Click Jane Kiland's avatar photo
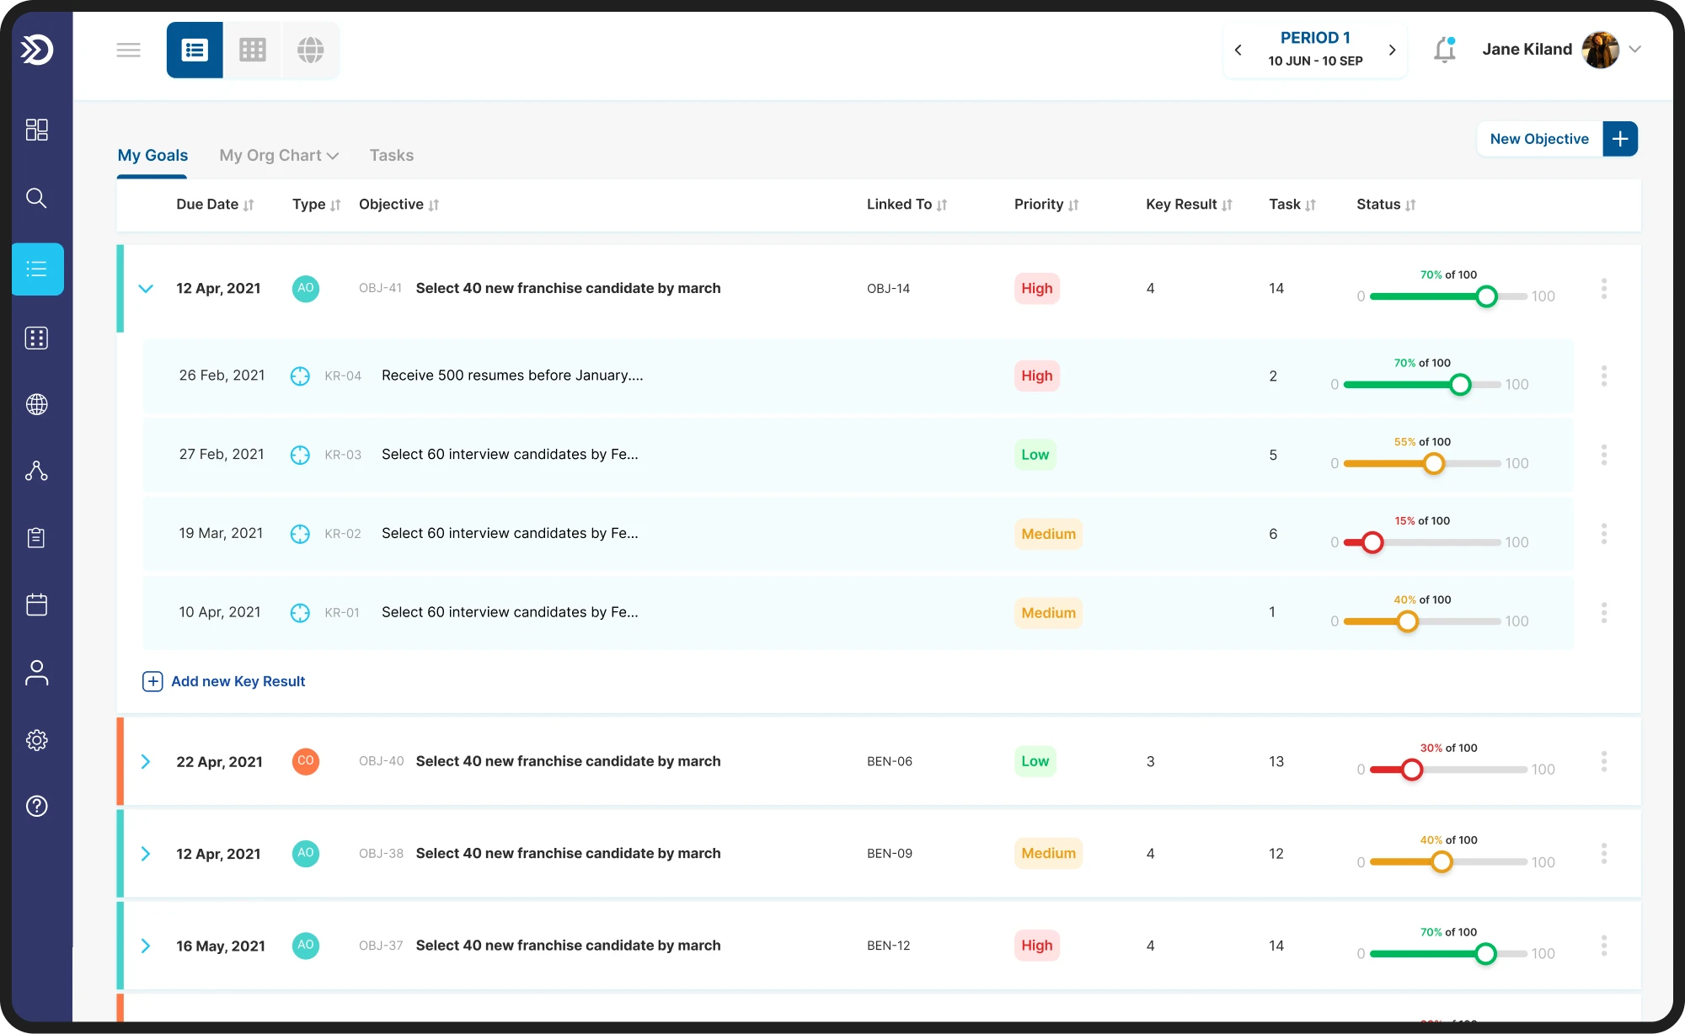 [1600, 50]
